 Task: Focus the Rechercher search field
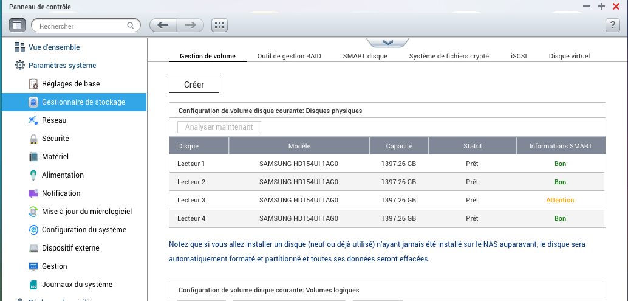(x=86, y=26)
